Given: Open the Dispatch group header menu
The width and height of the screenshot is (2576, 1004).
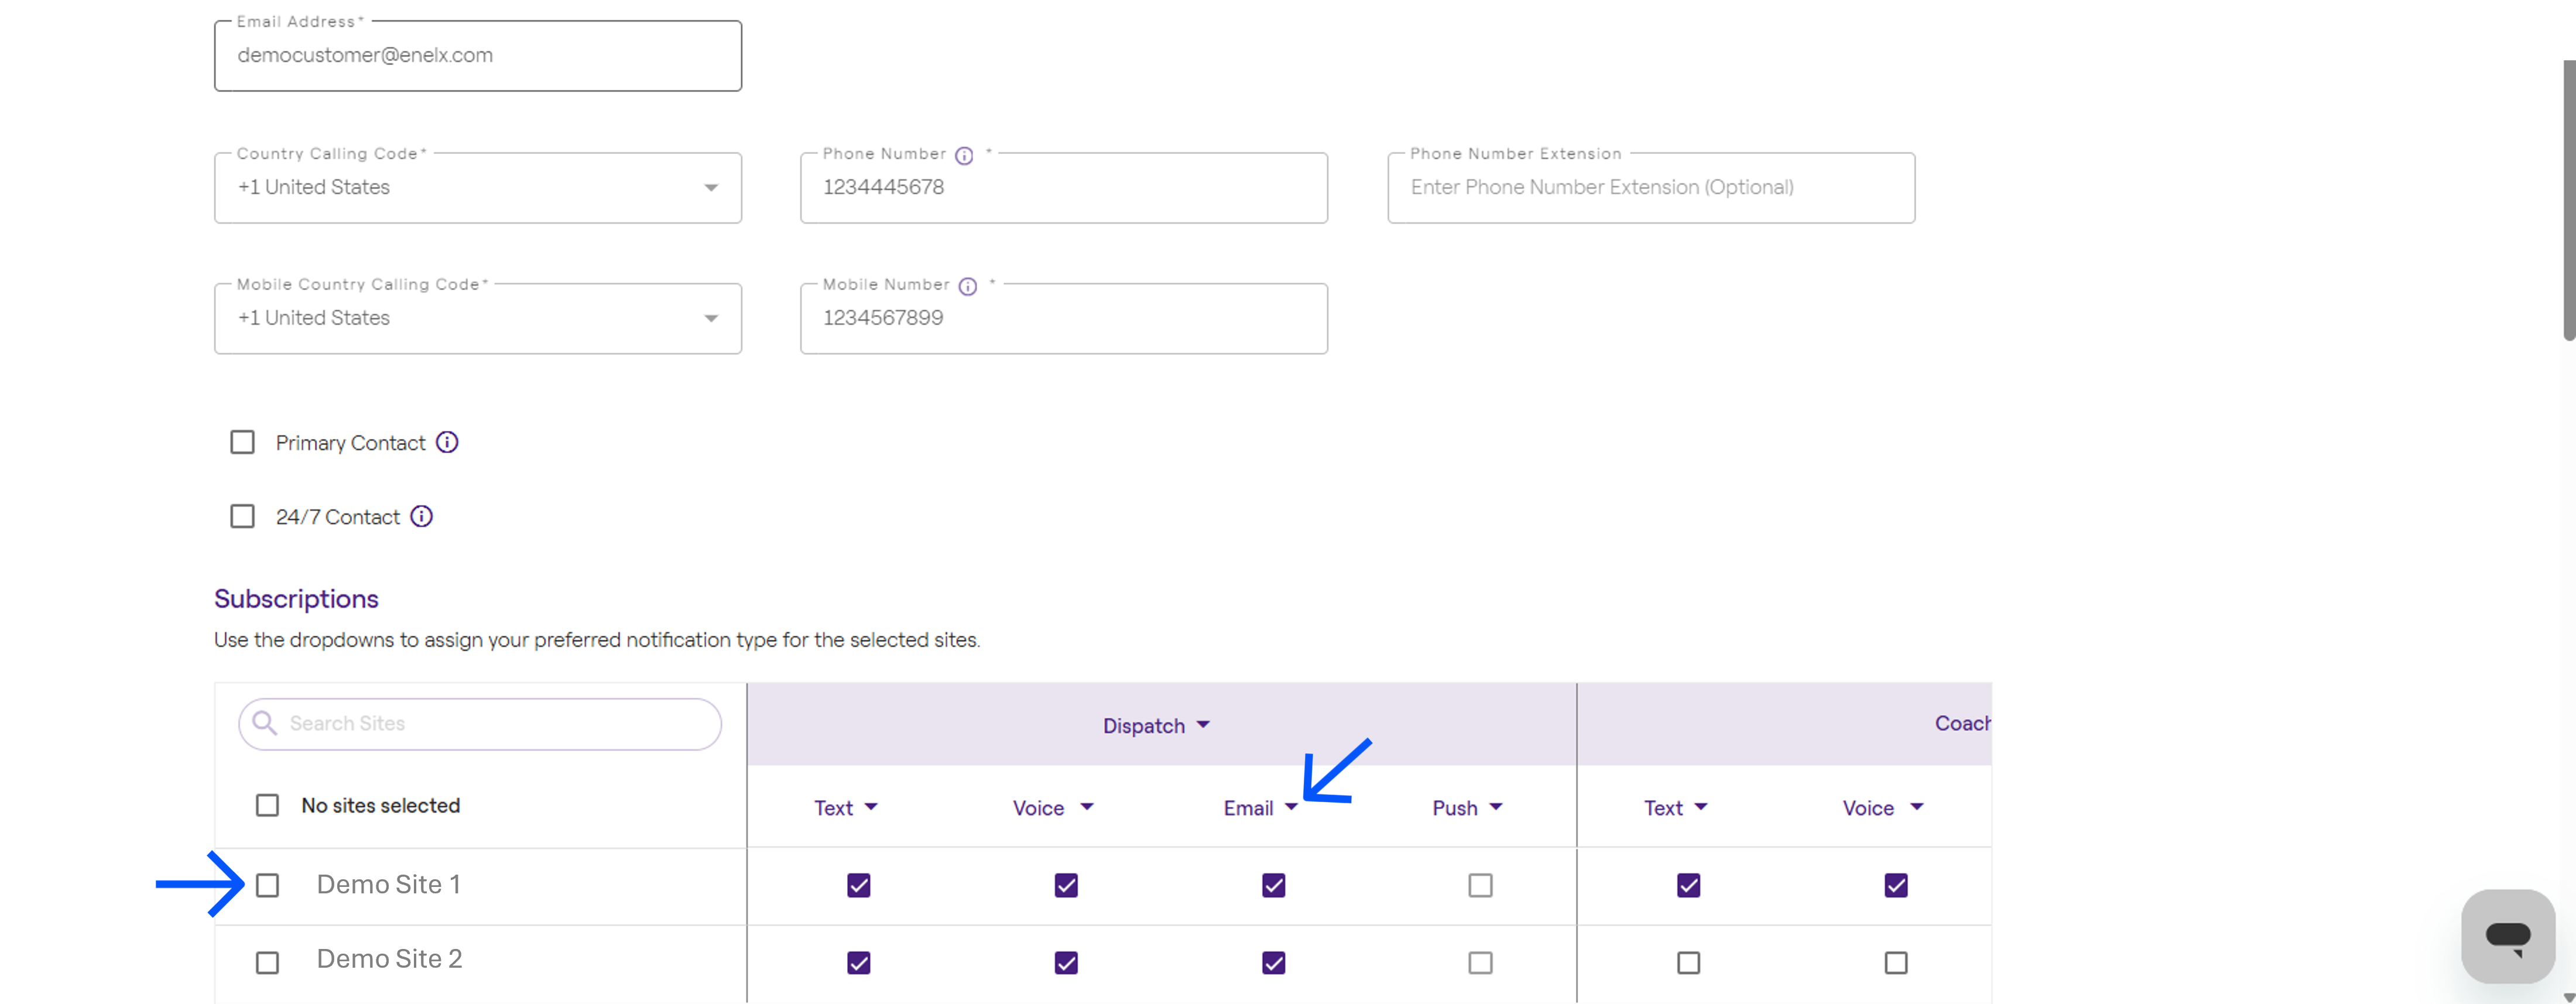Looking at the screenshot, I should pos(1157,725).
